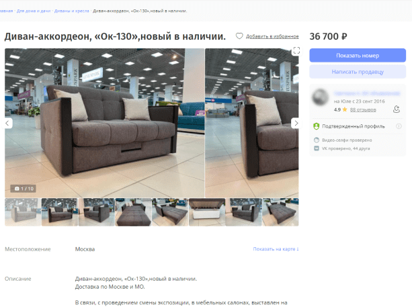Click the VK verified icon
This screenshot has width=412, height=307.
317,148
